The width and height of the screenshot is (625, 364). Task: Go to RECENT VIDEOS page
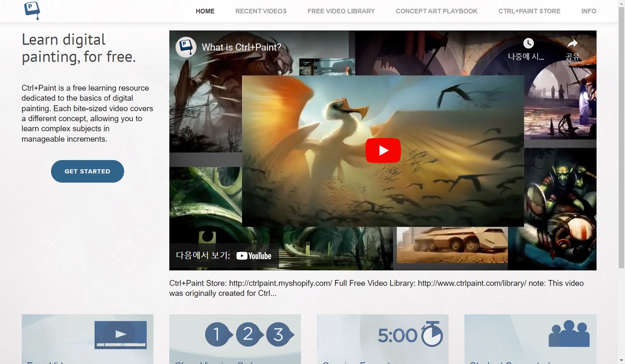click(x=261, y=11)
